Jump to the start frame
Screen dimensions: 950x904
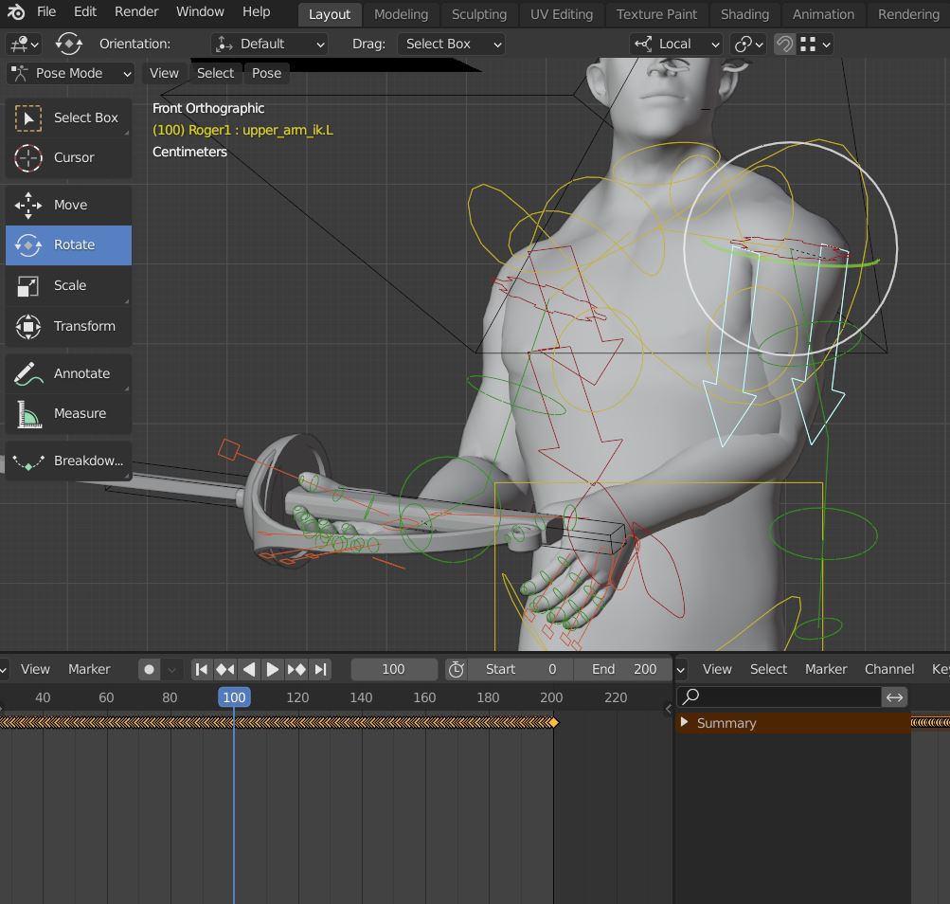click(202, 669)
